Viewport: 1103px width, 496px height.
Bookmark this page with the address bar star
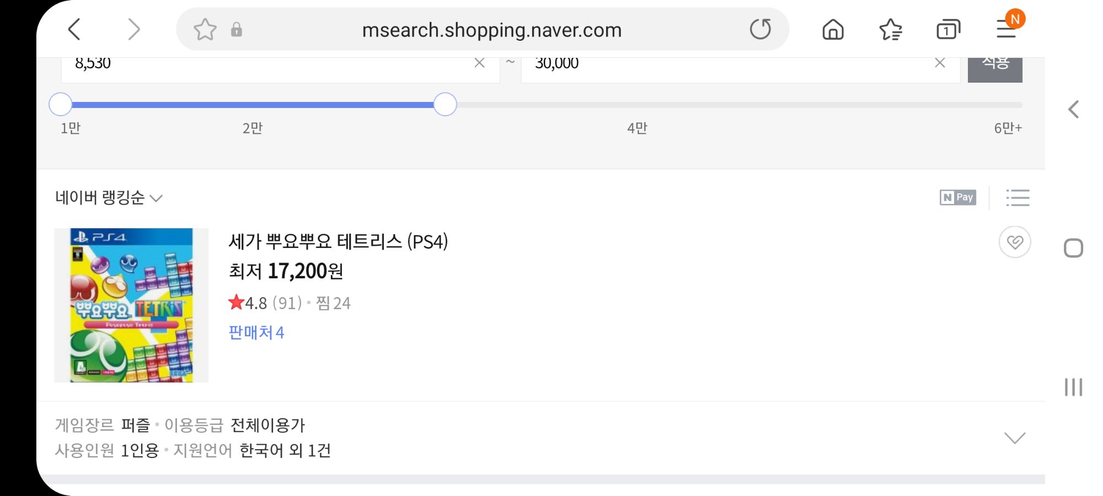click(x=205, y=29)
